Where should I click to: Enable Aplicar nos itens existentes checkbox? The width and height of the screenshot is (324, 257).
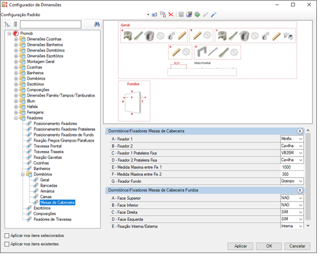tap(7, 244)
